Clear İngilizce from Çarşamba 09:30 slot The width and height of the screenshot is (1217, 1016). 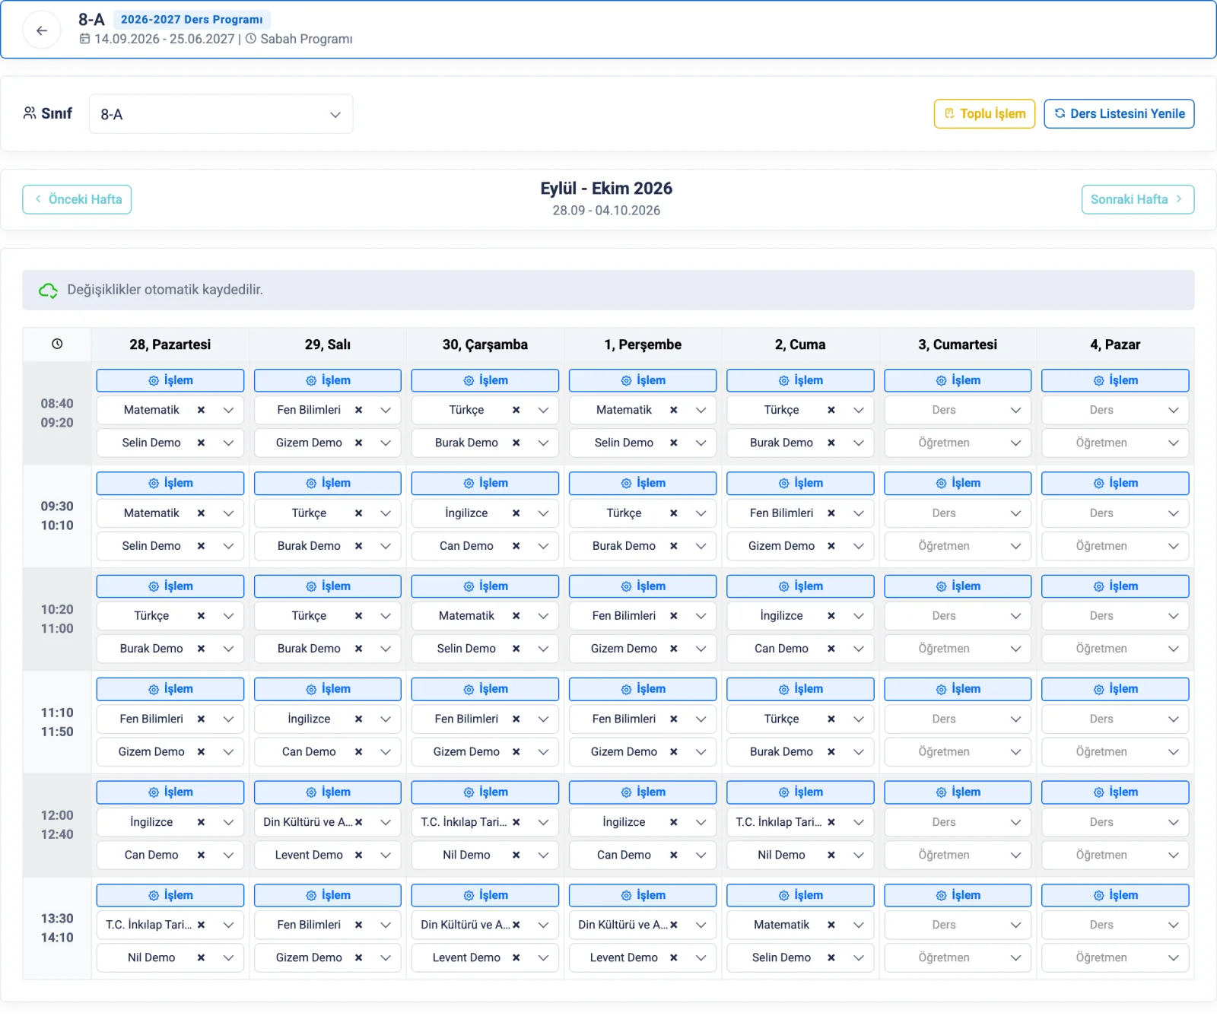click(516, 513)
